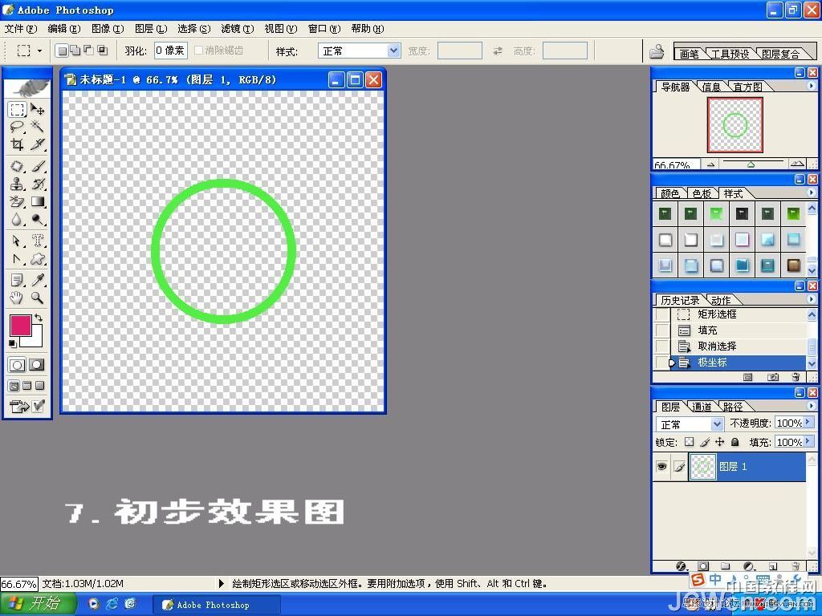
Task: Select the Type tool
Action: (37, 241)
